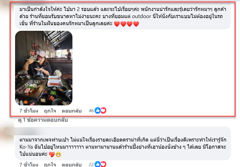Click the four red hearts in first comment
The width and height of the screenshot is (240, 167).
click(x=127, y=24)
